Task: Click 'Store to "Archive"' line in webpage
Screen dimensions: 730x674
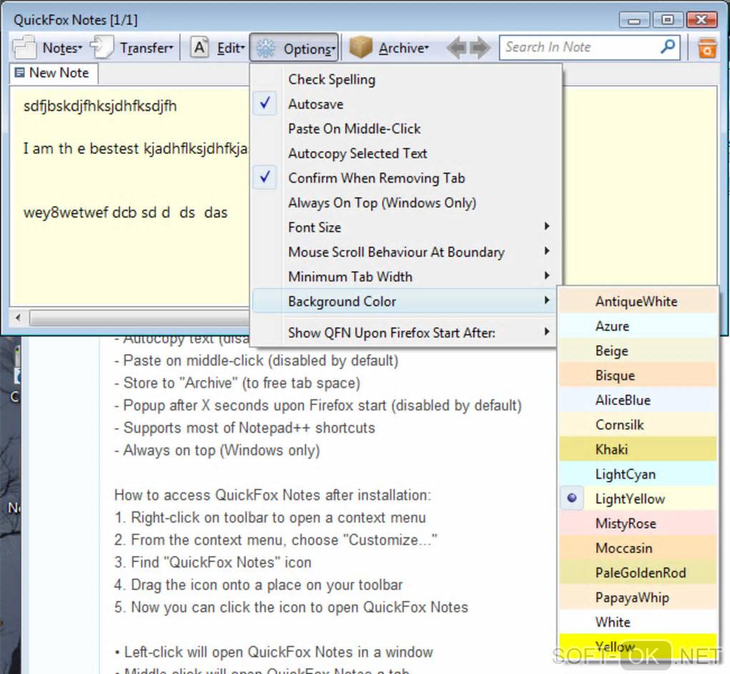Action: tap(237, 383)
